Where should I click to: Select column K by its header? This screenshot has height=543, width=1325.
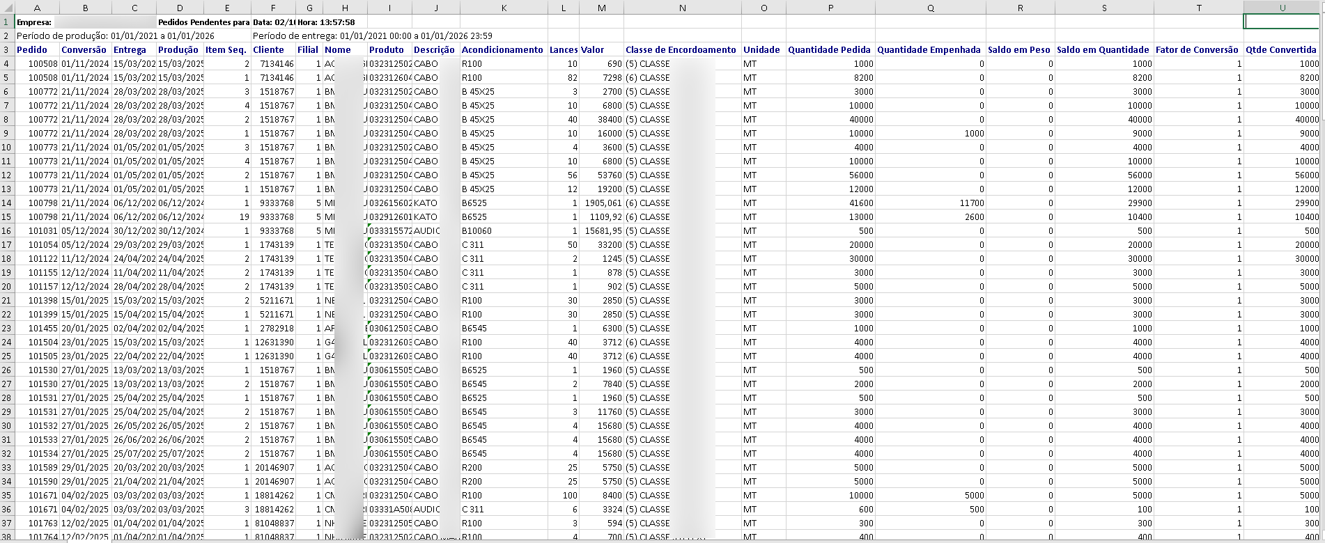point(504,8)
